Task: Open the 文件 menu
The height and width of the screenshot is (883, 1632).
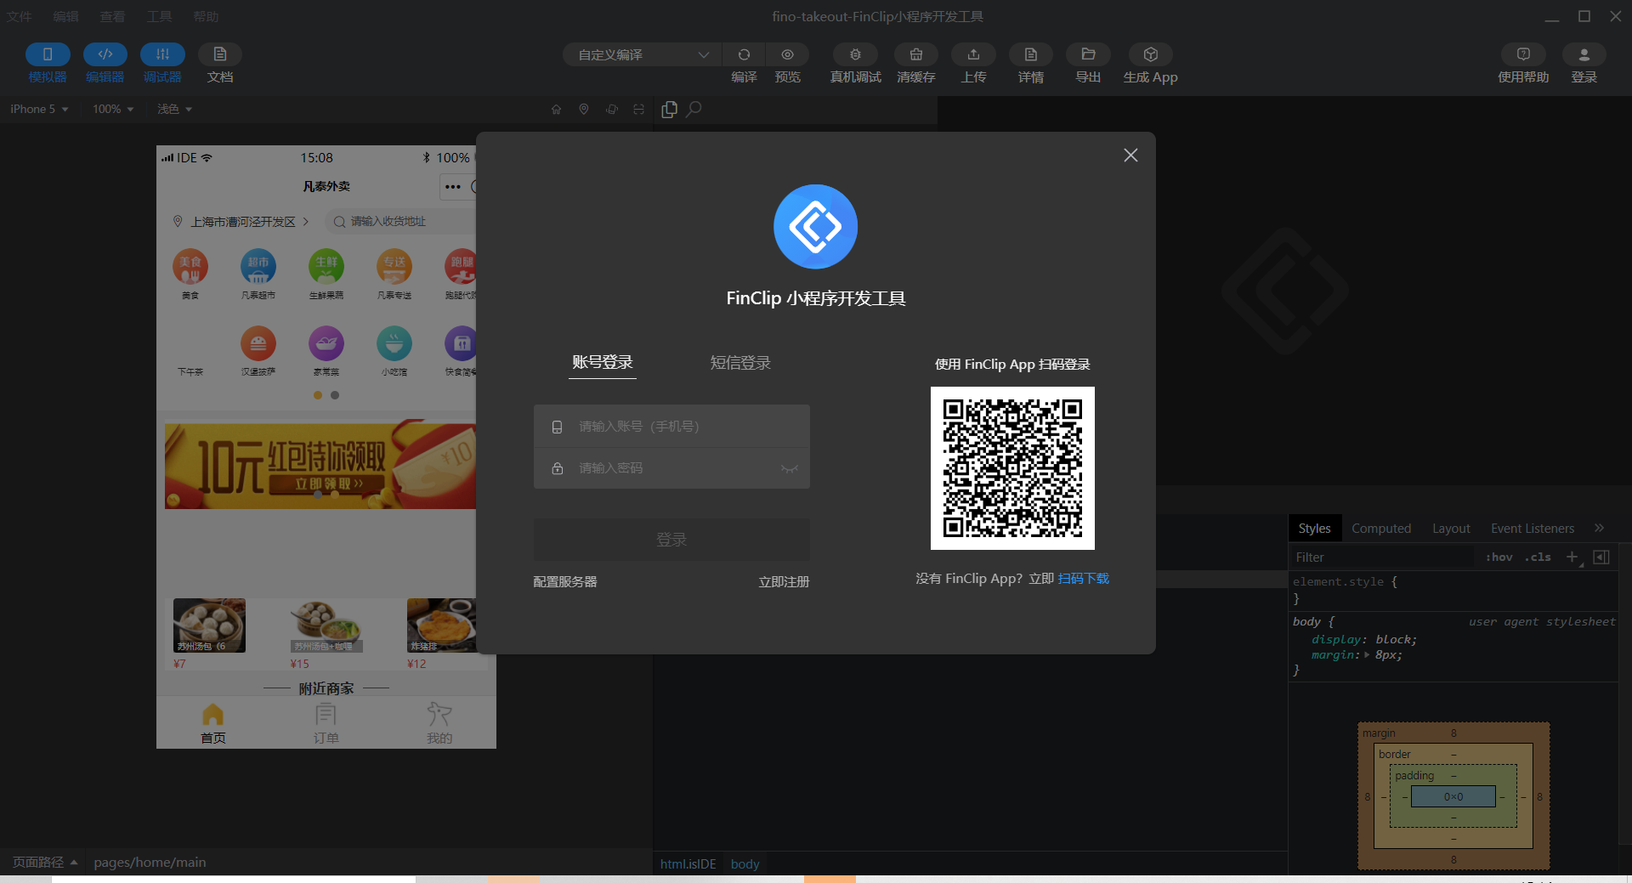Action: 20,17
